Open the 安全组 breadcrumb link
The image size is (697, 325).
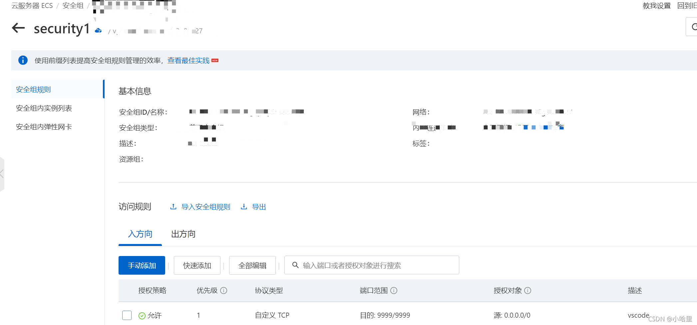pos(73,6)
